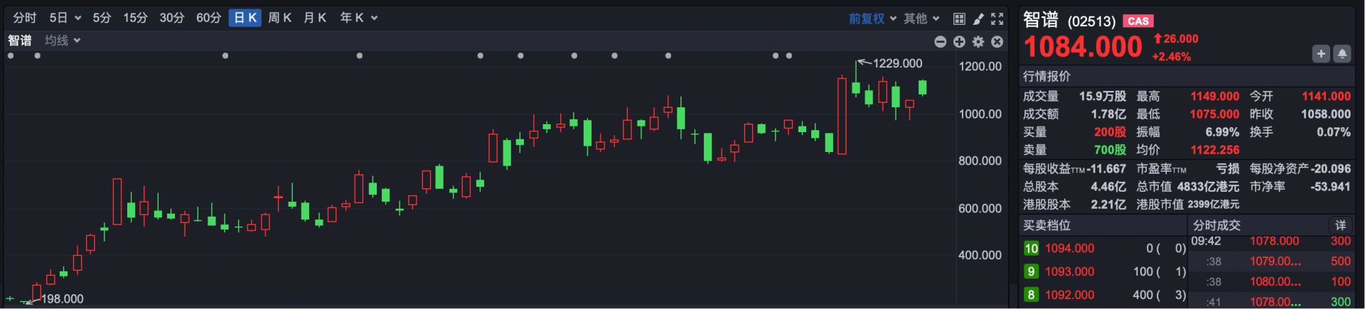
Task: Switch to the 5日 chart tab
Action: [x=58, y=18]
